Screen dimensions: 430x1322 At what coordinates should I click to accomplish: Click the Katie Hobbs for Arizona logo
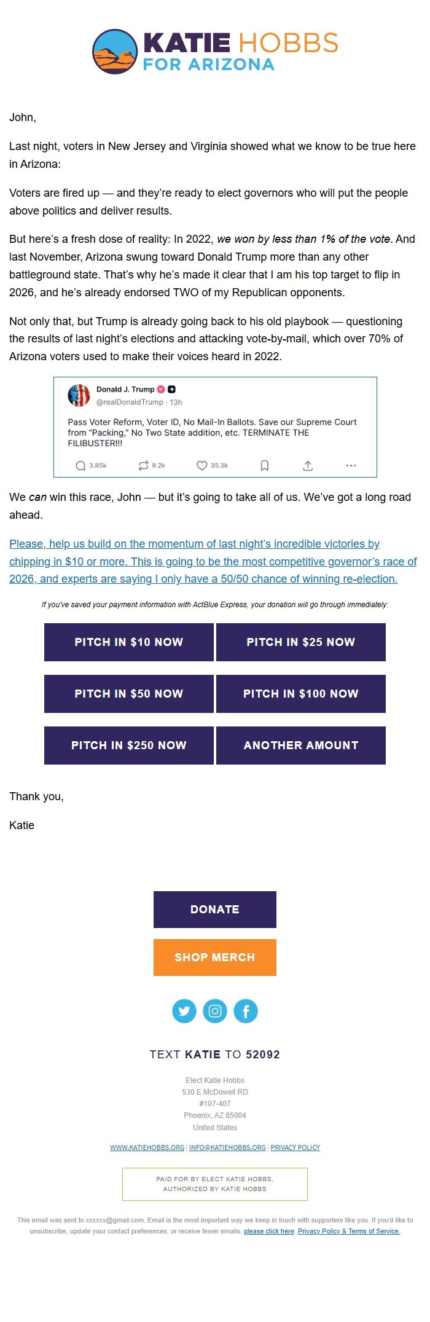pos(214,51)
